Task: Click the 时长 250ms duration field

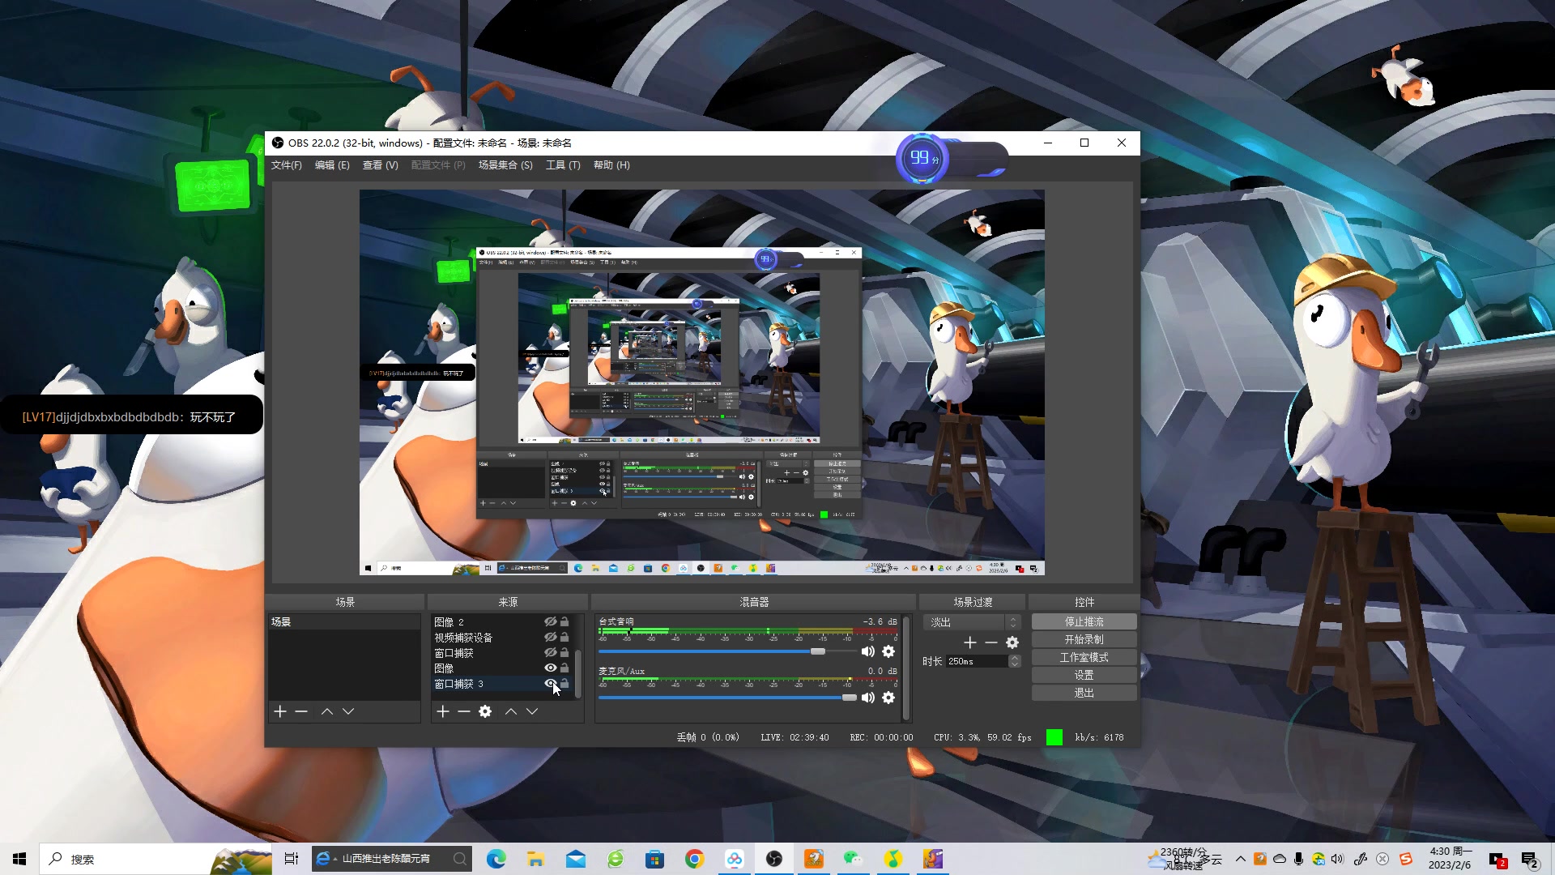Action: point(976,661)
